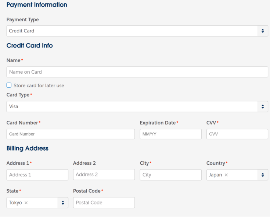The image size is (270, 221).
Task: Enable the Store card for later use checkbox
Action: point(9,85)
